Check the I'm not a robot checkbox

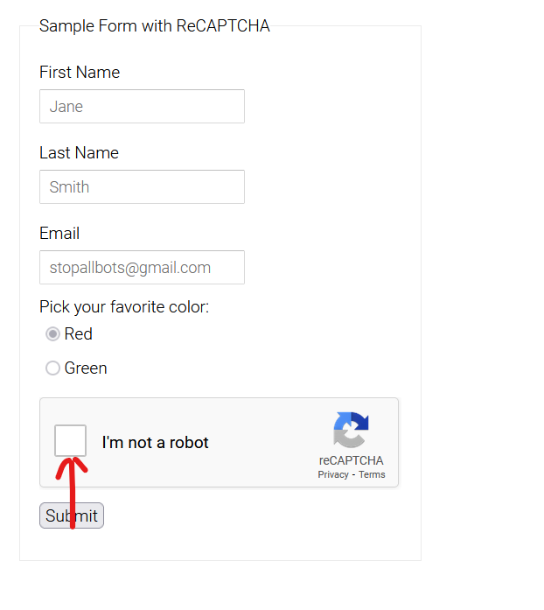tap(70, 440)
